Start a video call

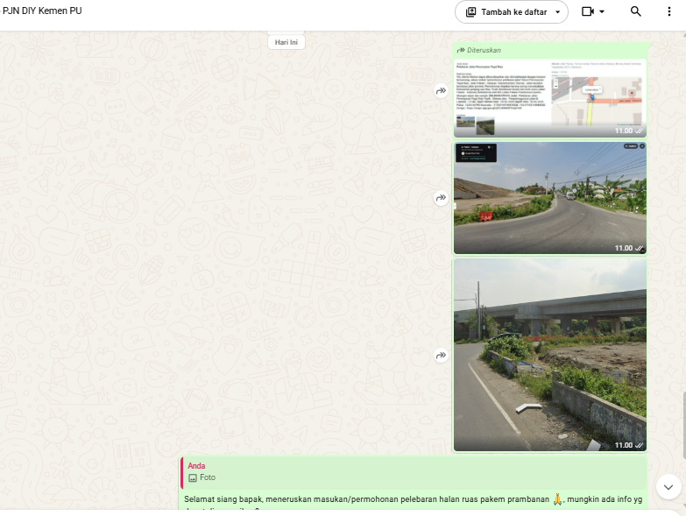[588, 11]
